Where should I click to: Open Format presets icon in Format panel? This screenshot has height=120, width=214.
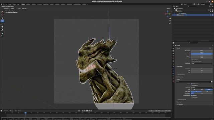click(x=210, y=48)
